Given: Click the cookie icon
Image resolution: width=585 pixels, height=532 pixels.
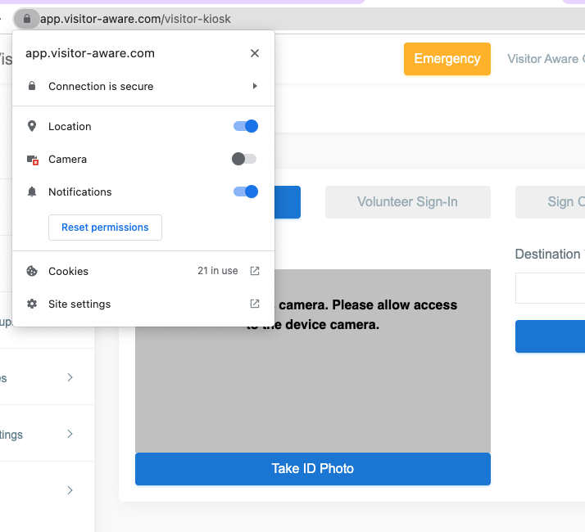Looking at the screenshot, I should point(32,271).
